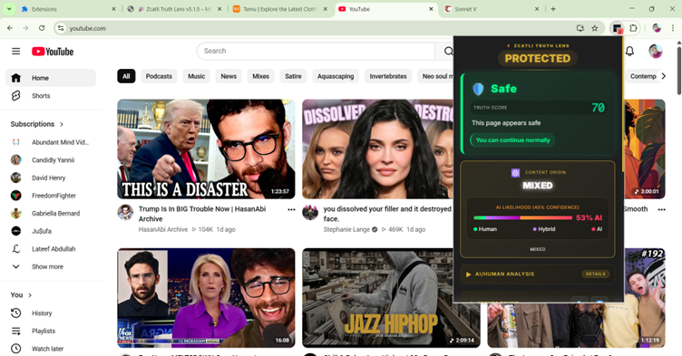Viewport: 682px width, 356px height.
Task: Close the YouTube browser tab
Action: (x=431, y=9)
